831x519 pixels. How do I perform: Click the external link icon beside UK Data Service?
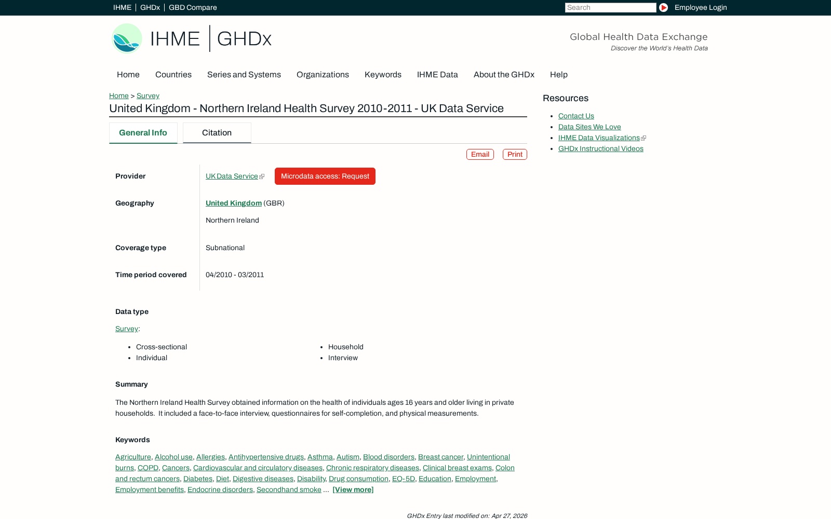(x=262, y=176)
